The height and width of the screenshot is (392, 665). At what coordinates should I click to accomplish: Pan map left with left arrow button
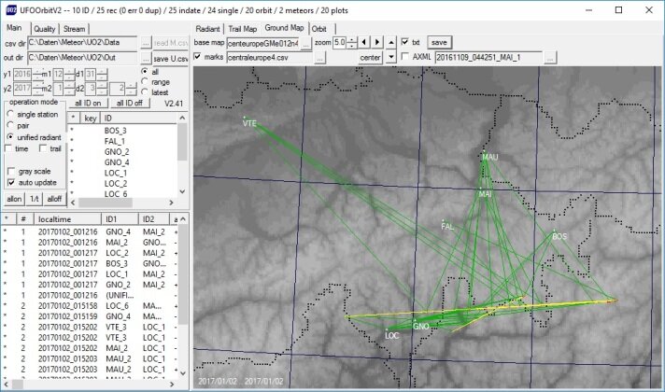tap(363, 43)
